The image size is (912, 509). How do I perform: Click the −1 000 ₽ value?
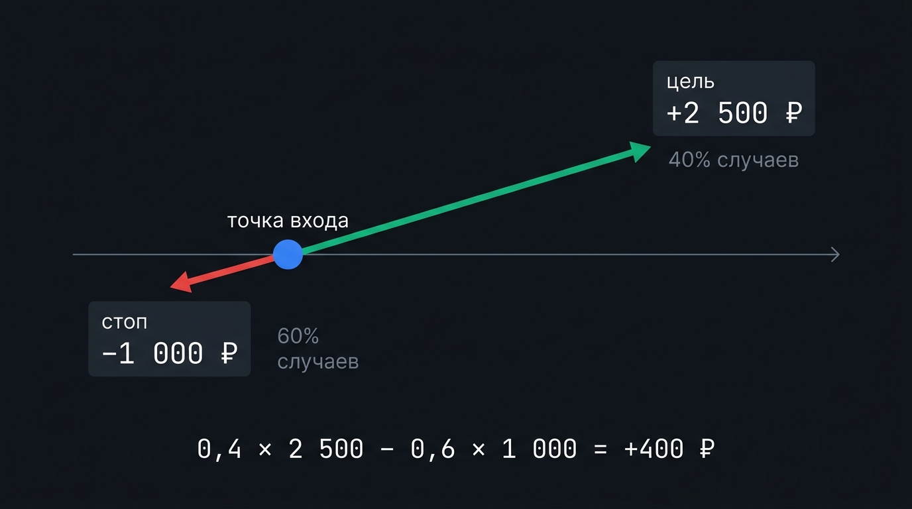tap(170, 353)
